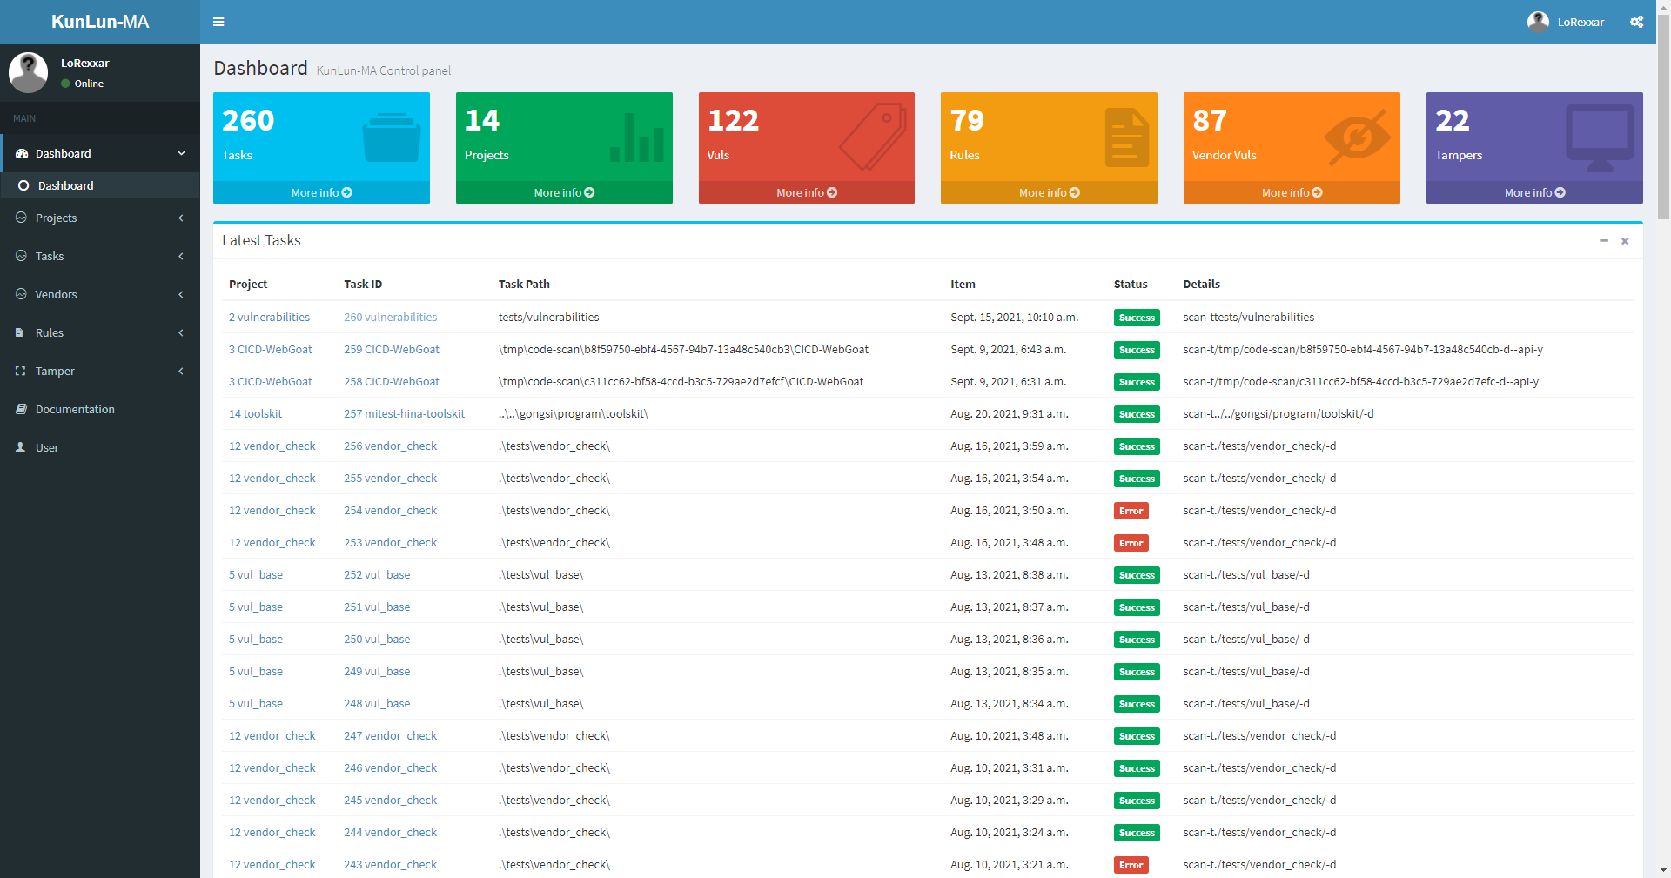Open the User sidebar item
Screen dimensions: 1671x878
pyautogui.click(x=47, y=447)
